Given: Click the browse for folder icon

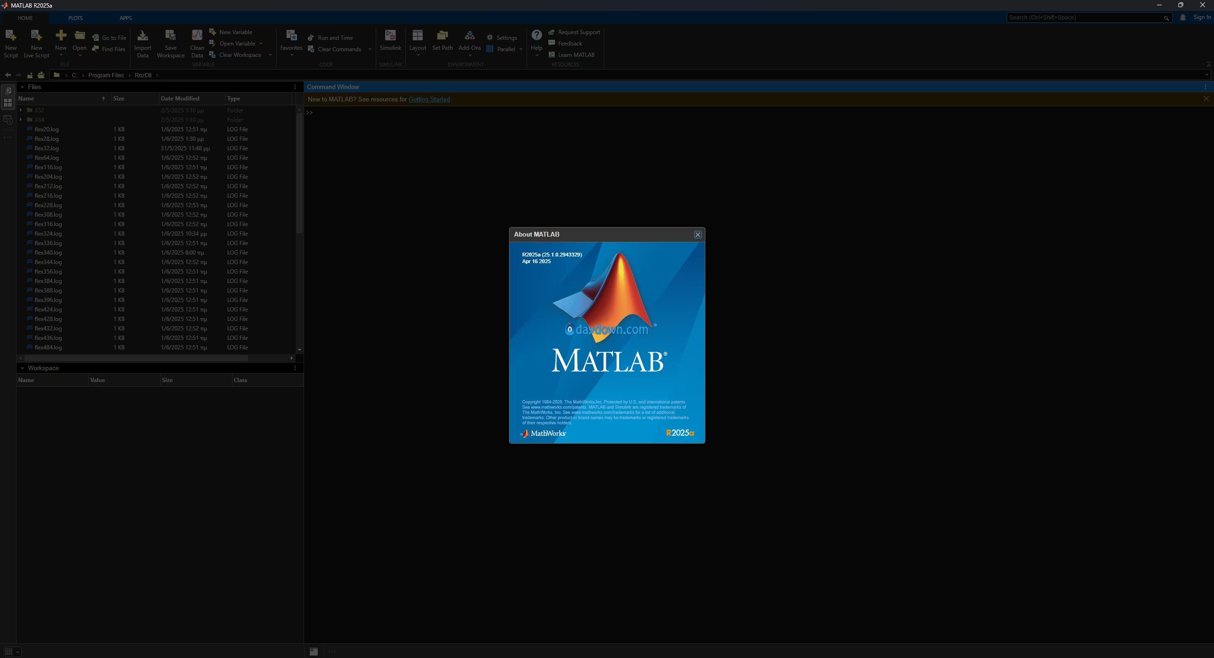Looking at the screenshot, I should [41, 75].
